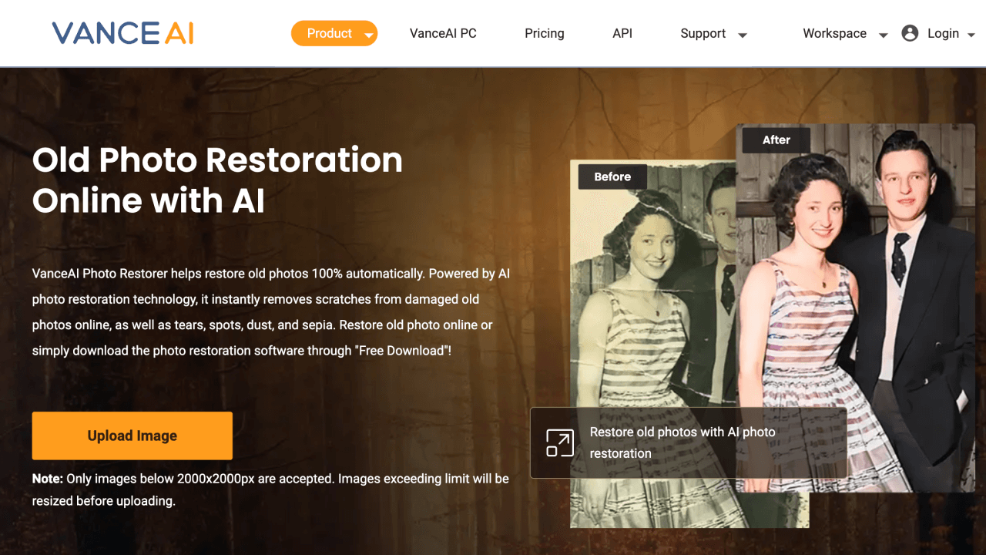Viewport: 986px width, 555px height.
Task: Expand the Login dropdown arrow
Action: click(x=971, y=35)
